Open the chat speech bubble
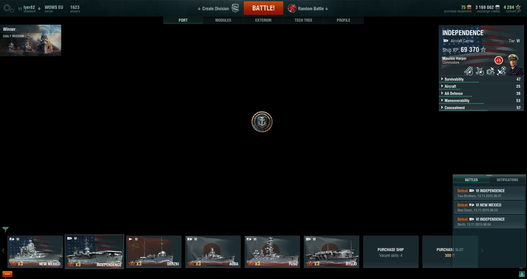 click(x=7, y=274)
